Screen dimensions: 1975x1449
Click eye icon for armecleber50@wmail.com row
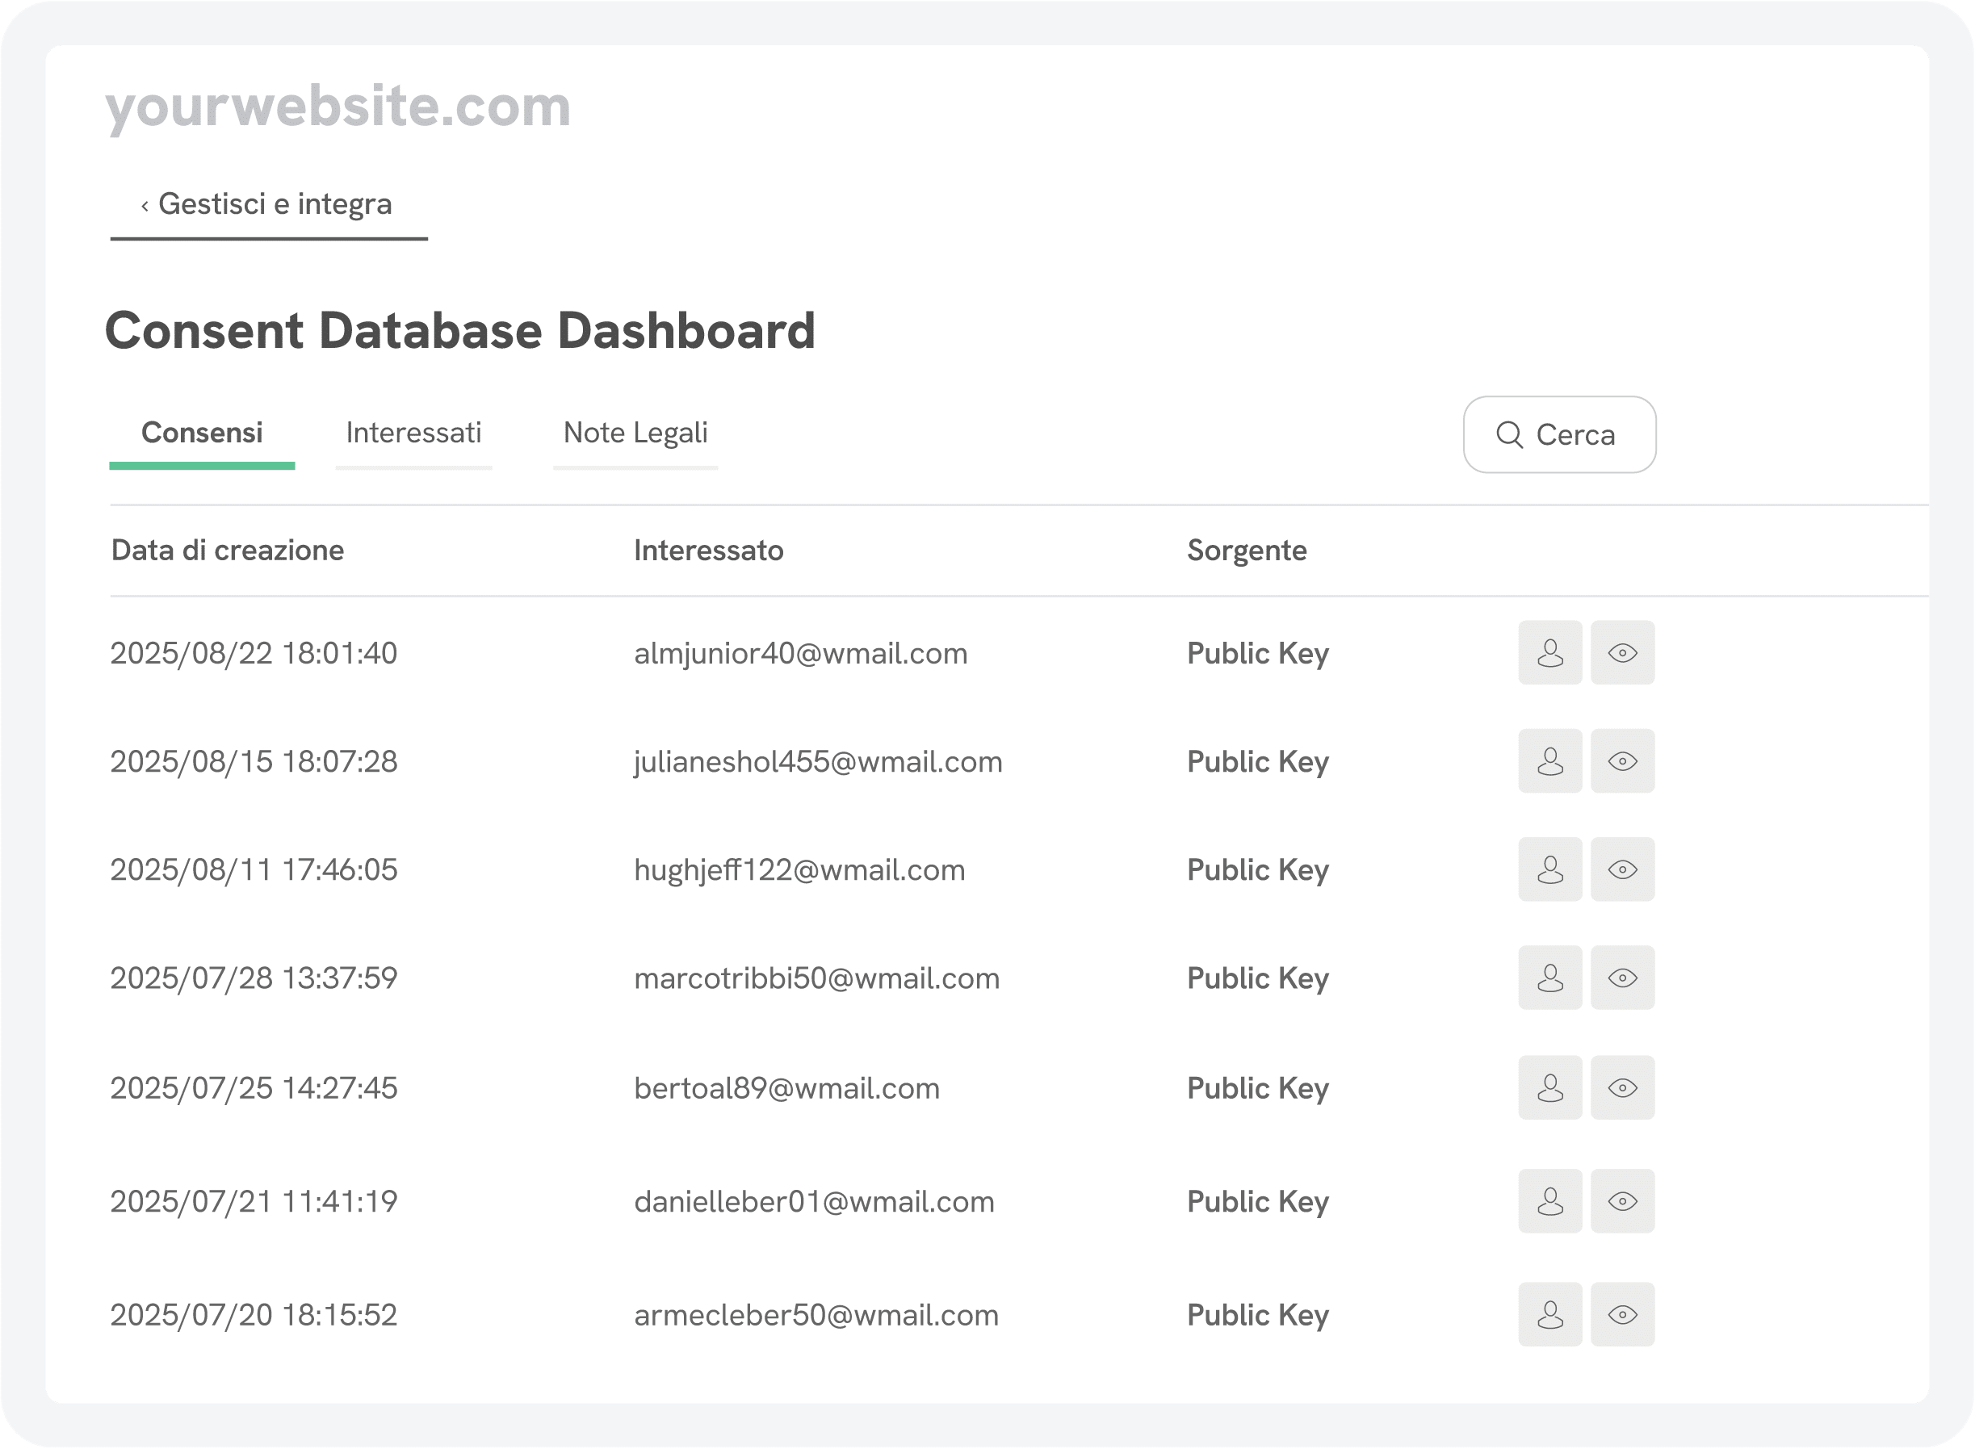tap(1622, 1314)
